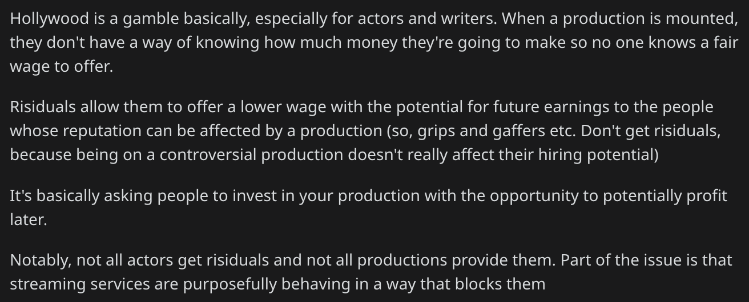The height and width of the screenshot is (302, 749).
Task: Click the text "wage to offer."
Action: [x=62, y=67]
